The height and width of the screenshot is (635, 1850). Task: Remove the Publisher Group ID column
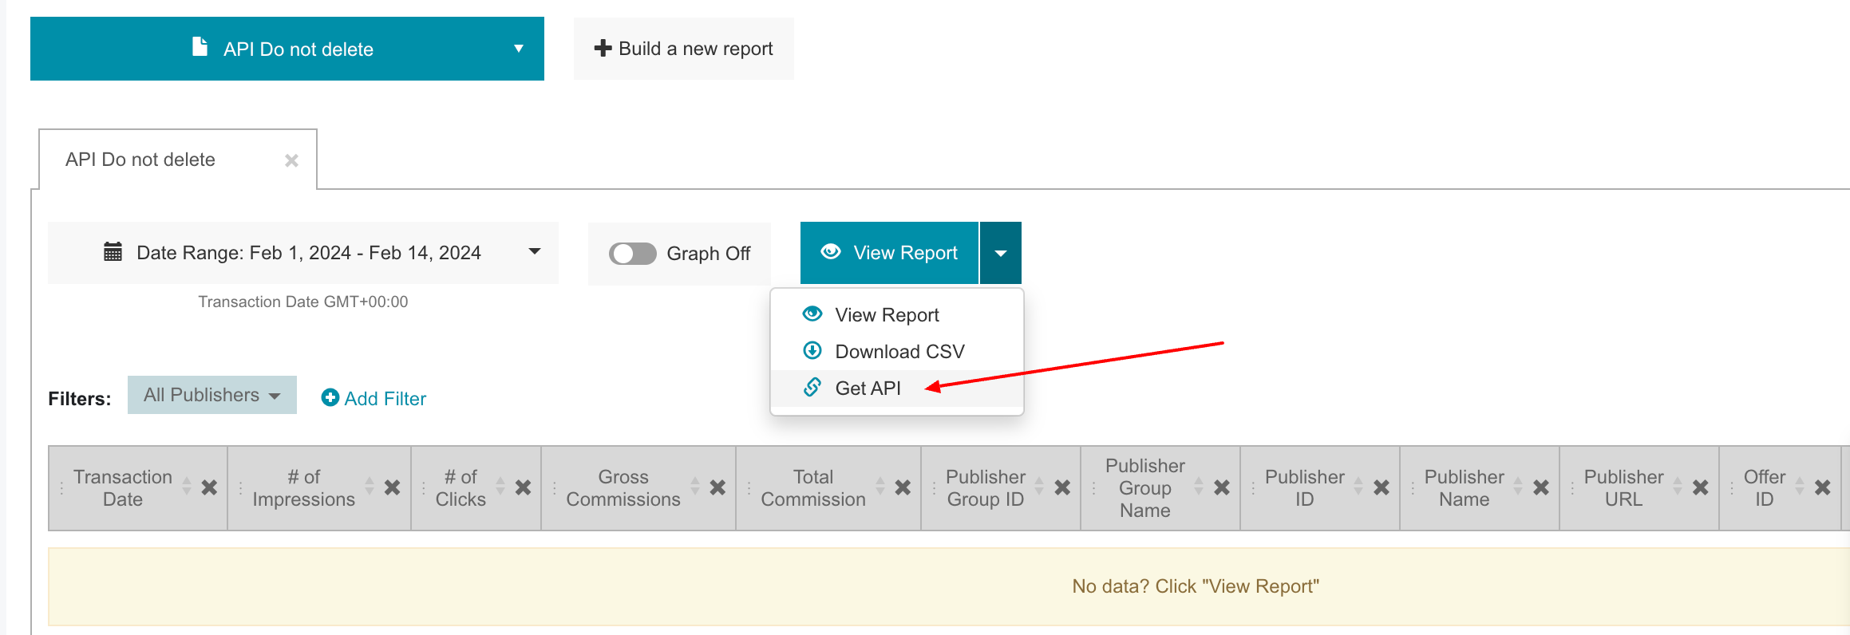tap(1062, 487)
